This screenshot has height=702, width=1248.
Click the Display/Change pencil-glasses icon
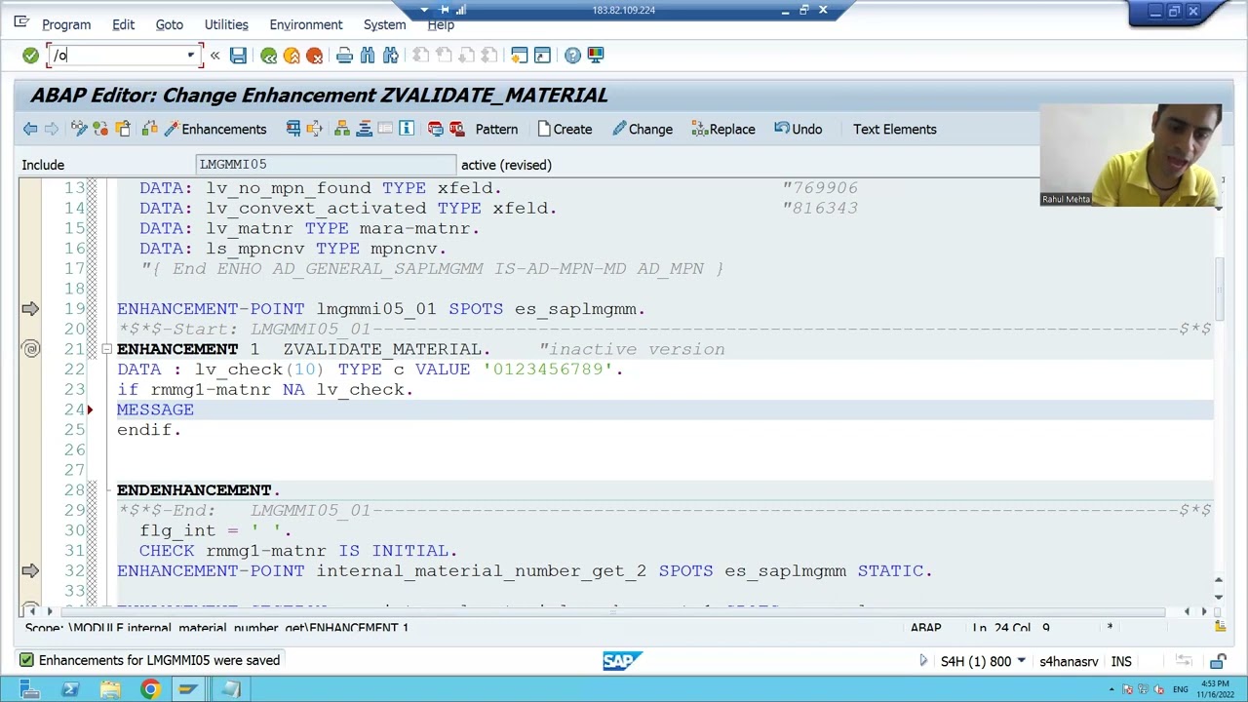[79, 129]
